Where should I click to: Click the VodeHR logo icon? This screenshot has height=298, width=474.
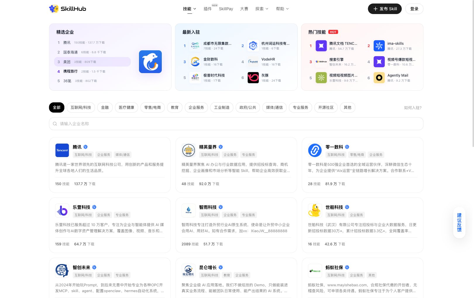(x=253, y=62)
